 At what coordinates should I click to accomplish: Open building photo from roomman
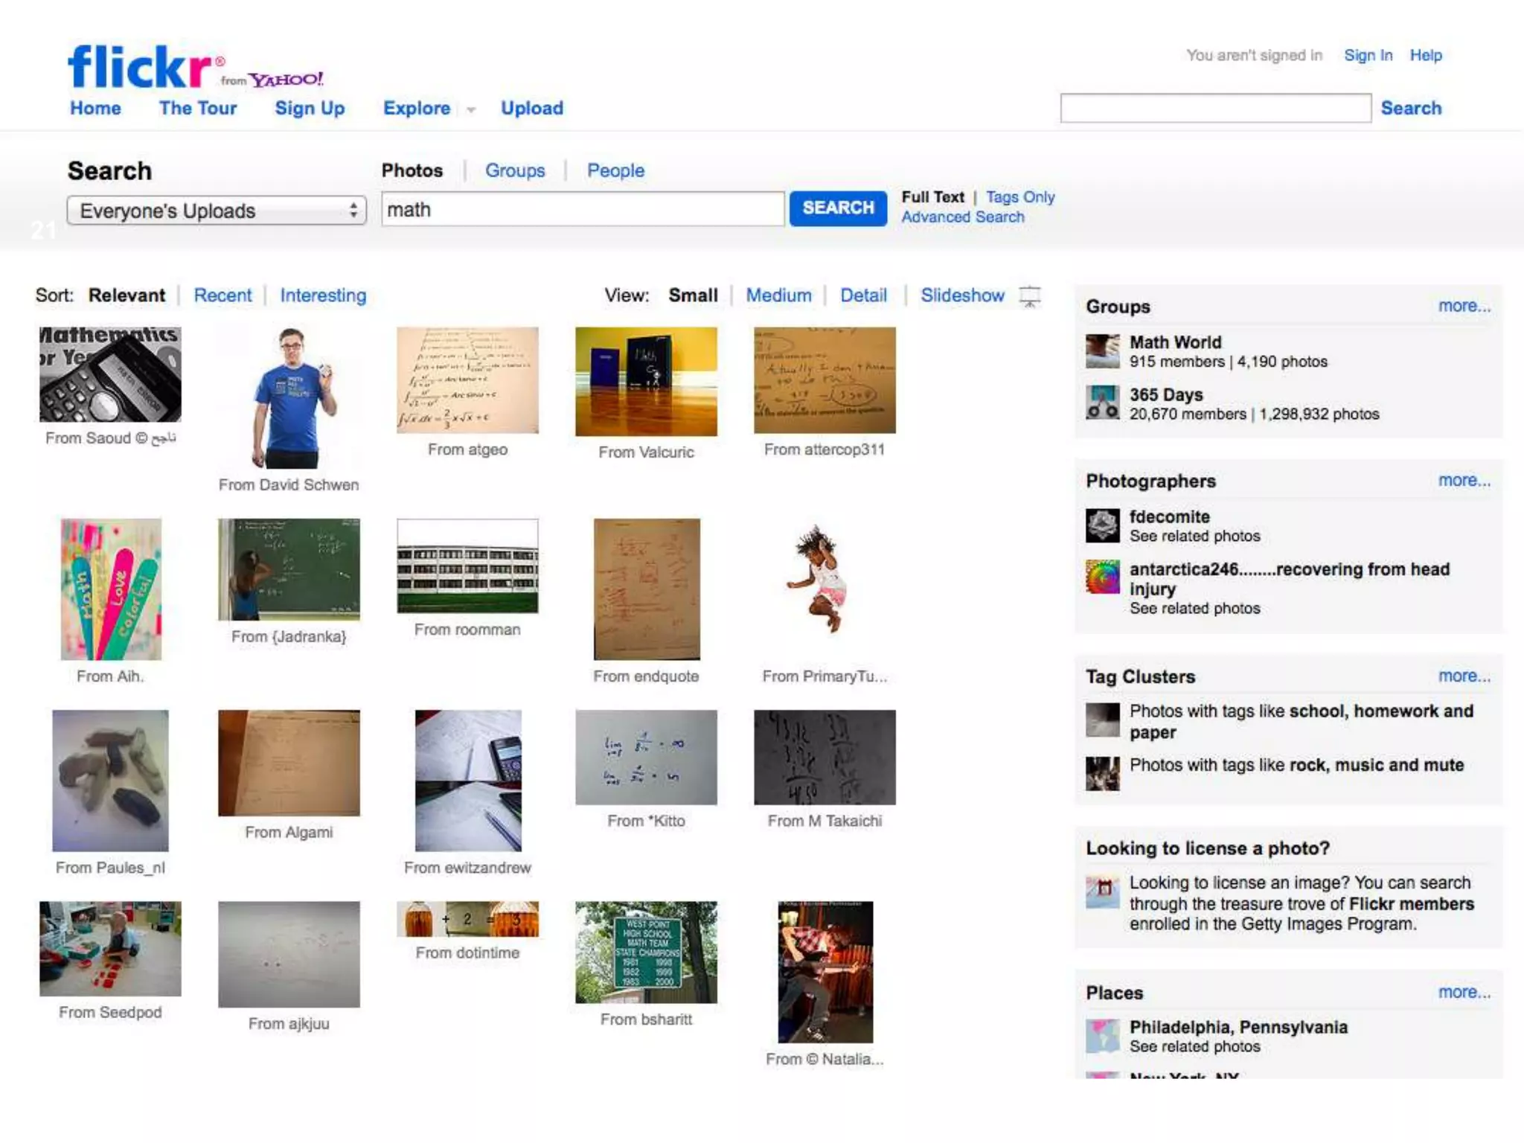click(467, 566)
